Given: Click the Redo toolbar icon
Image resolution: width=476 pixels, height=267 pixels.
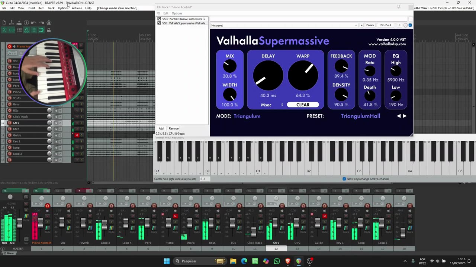Looking at the screenshot, I should (x=42, y=23).
